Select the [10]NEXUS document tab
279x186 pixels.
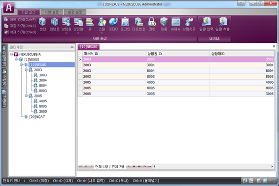pos(88,47)
